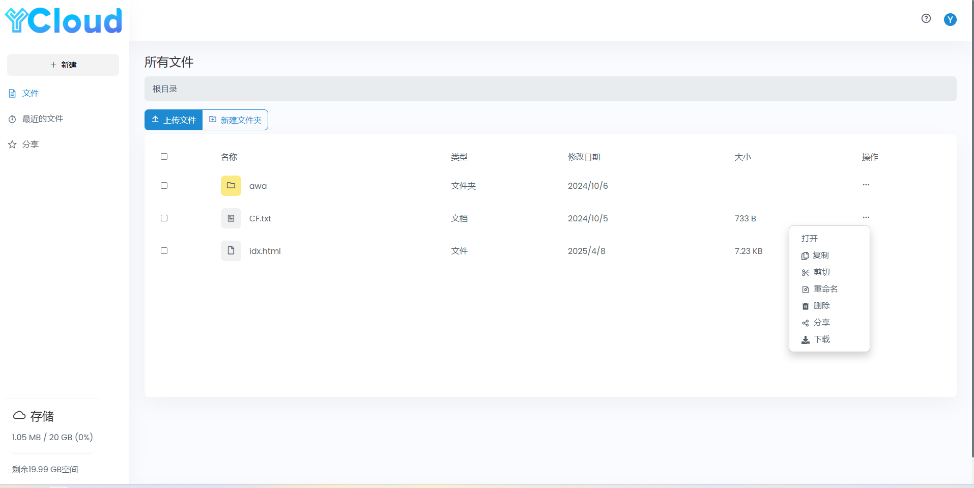Open 最近的文件 in the sidebar
The image size is (974, 488).
42,119
